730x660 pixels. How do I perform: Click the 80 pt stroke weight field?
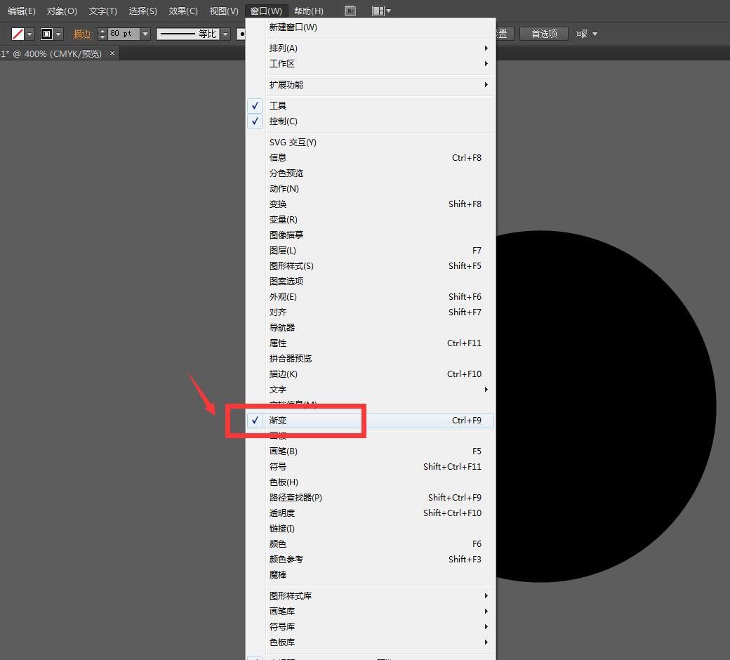(x=124, y=34)
